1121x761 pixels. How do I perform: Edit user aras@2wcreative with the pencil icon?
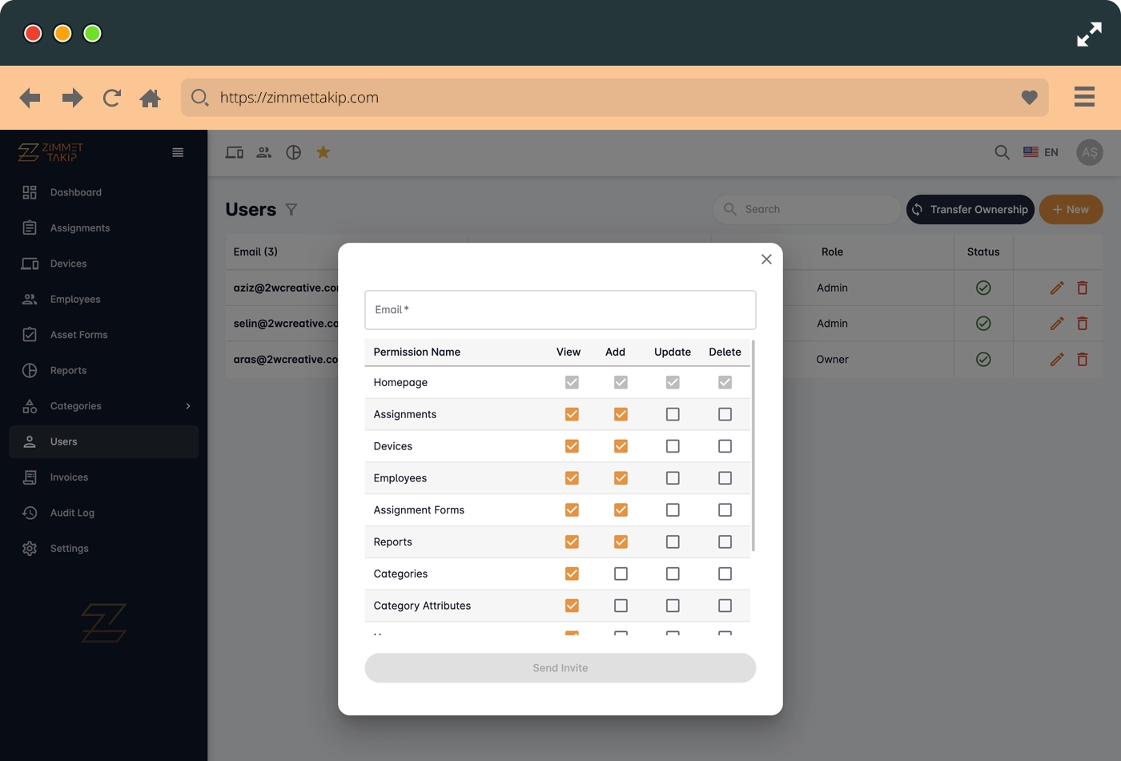click(x=1057, y=360)
